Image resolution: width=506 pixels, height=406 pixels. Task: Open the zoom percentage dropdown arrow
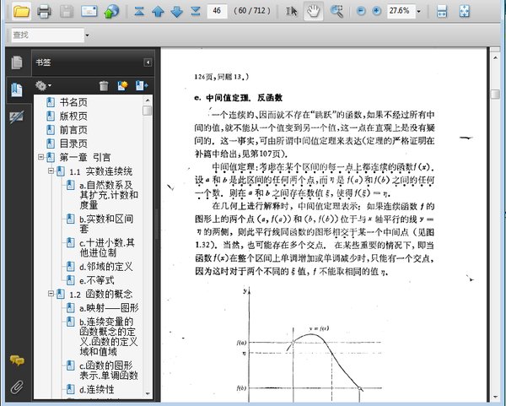[x=421, y=11]
